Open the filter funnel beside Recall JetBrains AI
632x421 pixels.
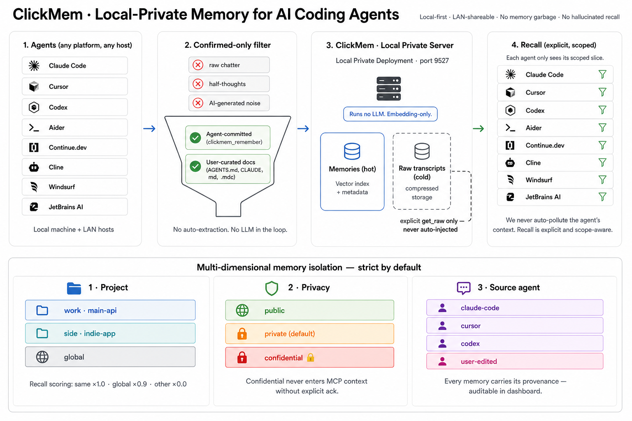[x=602, y=197]
